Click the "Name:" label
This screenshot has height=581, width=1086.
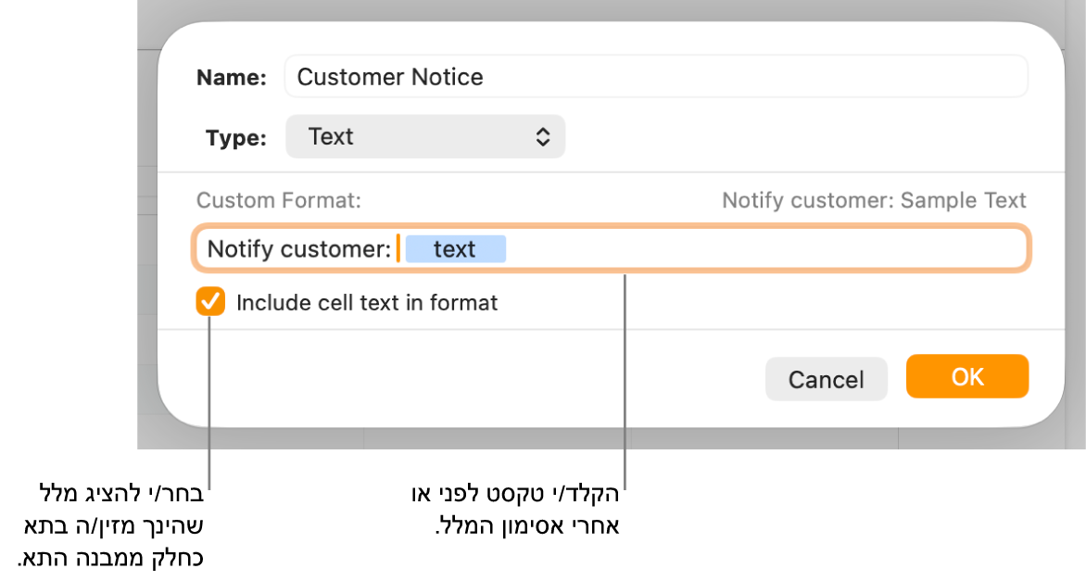[231, 77]
